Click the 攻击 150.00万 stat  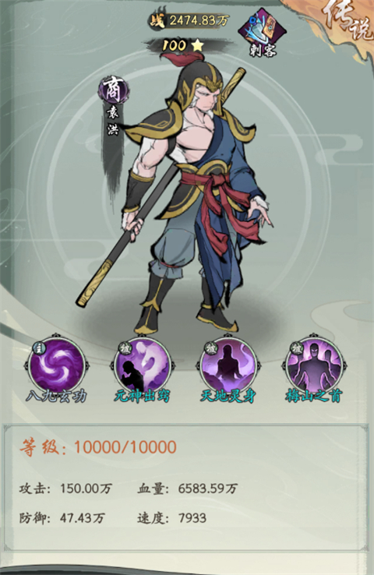pyautogui.click(x=65, y=489)
